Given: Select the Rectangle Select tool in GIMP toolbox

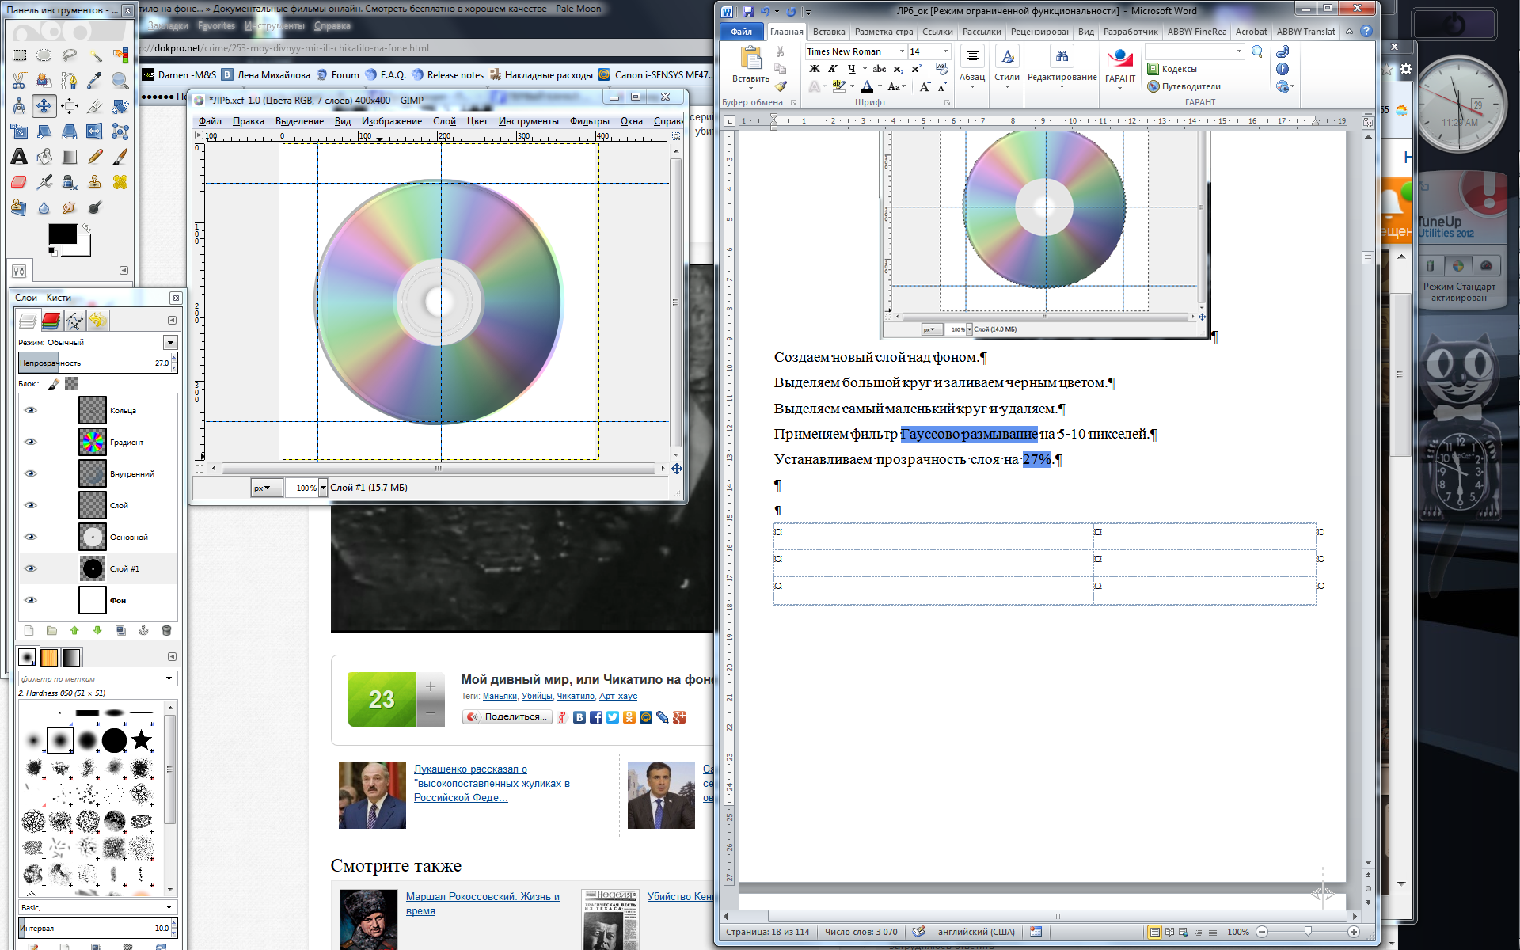Looking at the screenshot, I should [19, 55].
